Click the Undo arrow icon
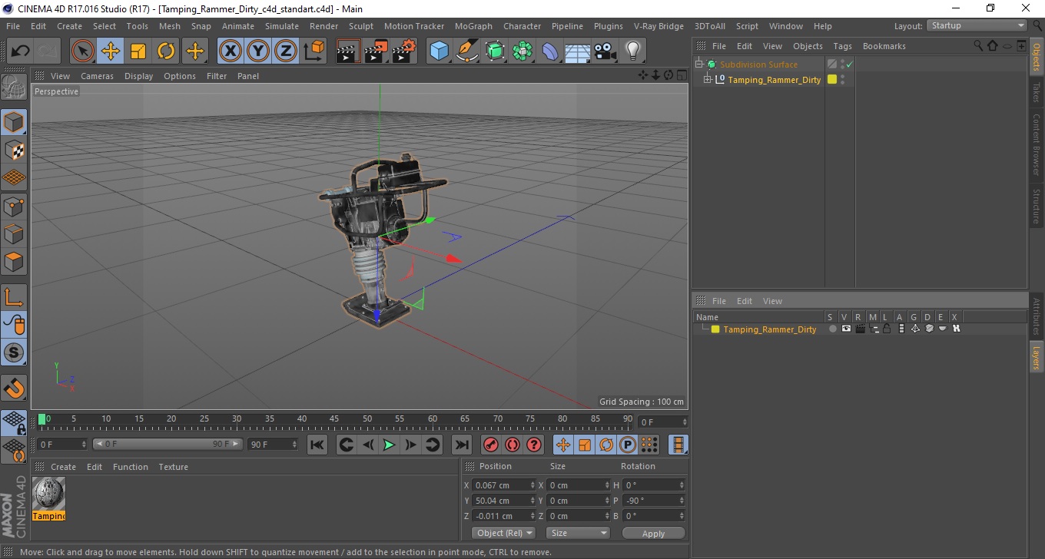Viewport: 1045px width, 559px height. (21, 51)
